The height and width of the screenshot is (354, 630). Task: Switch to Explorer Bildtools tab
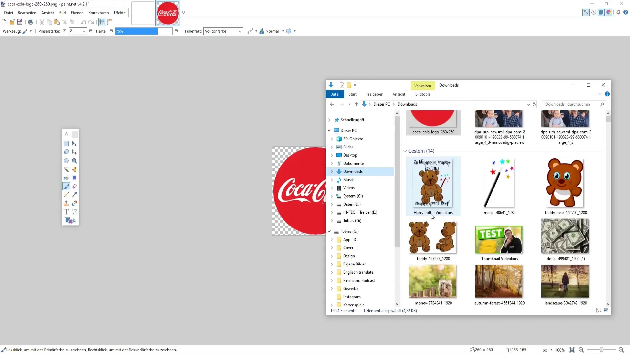[423, 94]
